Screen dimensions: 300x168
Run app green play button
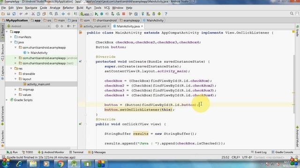point(97,14)
